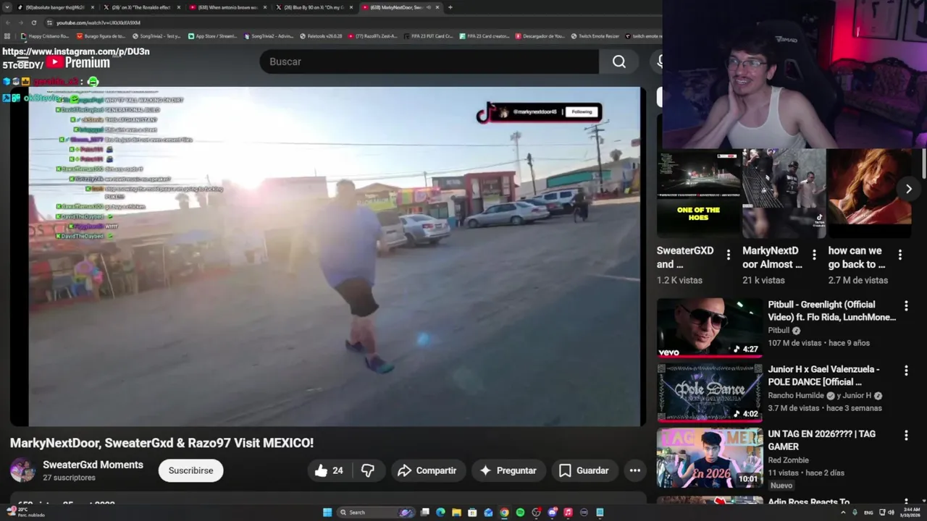The height and width of the screenshot is (521, 927).
Task: Open MarkyNextDoor Almost short thumbnail
Action: [784, 193]
